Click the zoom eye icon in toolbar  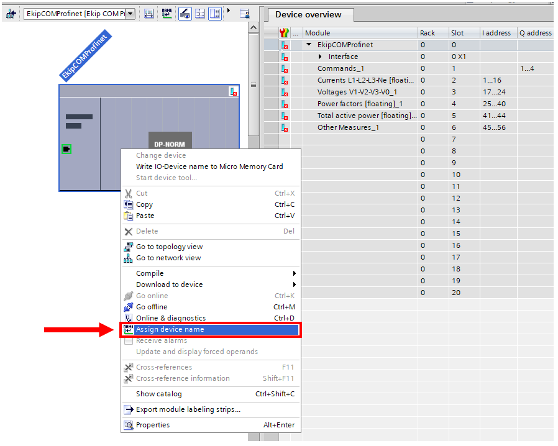click(185, 14)
